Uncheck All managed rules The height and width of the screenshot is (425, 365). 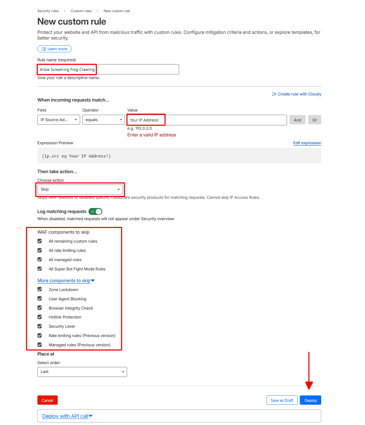point(39,259)
